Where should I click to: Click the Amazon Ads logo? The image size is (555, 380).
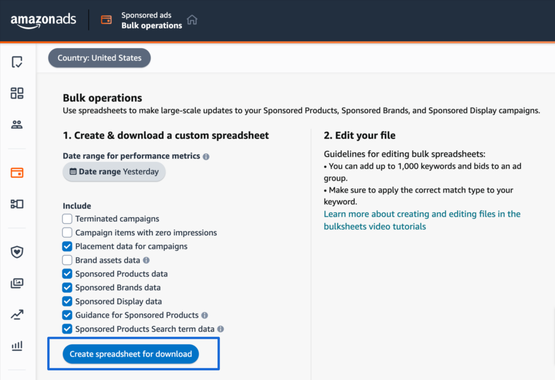[43, 20]
